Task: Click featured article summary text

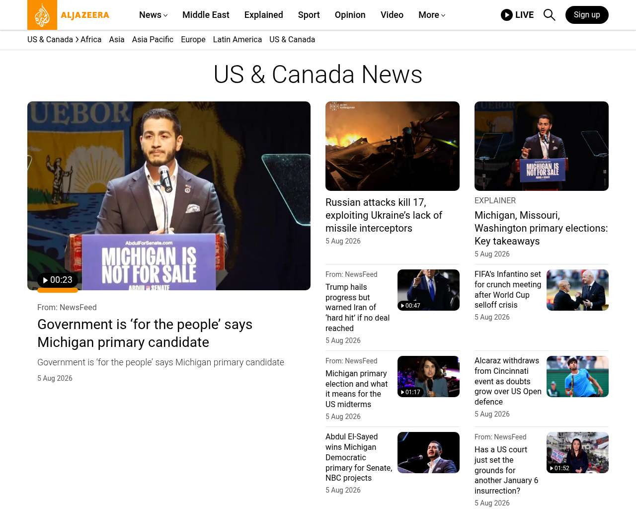Action: 160,362
